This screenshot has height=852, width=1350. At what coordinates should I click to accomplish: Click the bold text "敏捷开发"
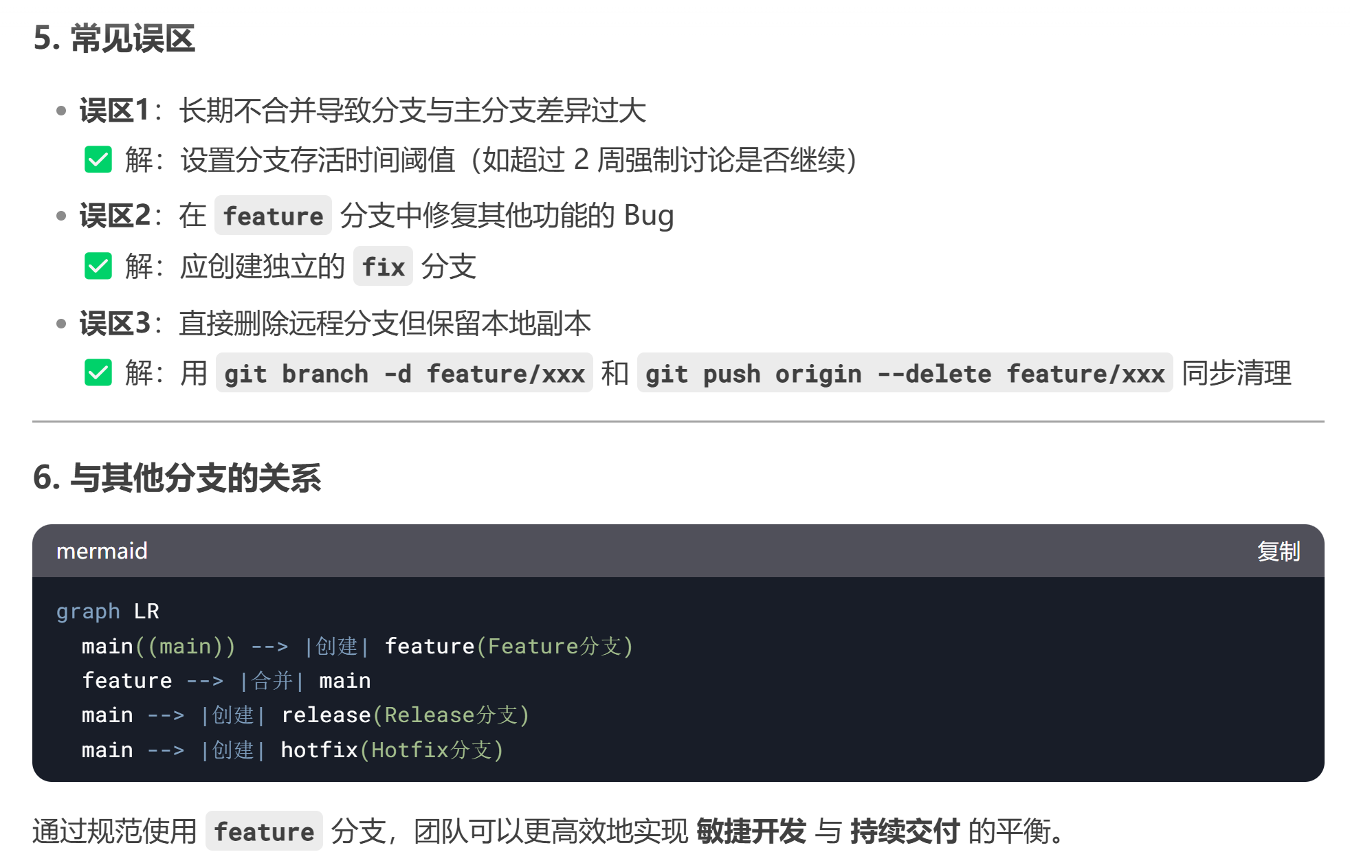(751, 831)
